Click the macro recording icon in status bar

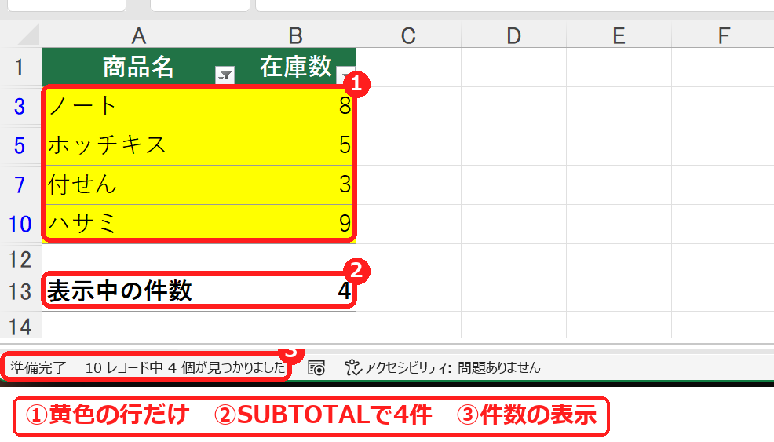(316, 368)
